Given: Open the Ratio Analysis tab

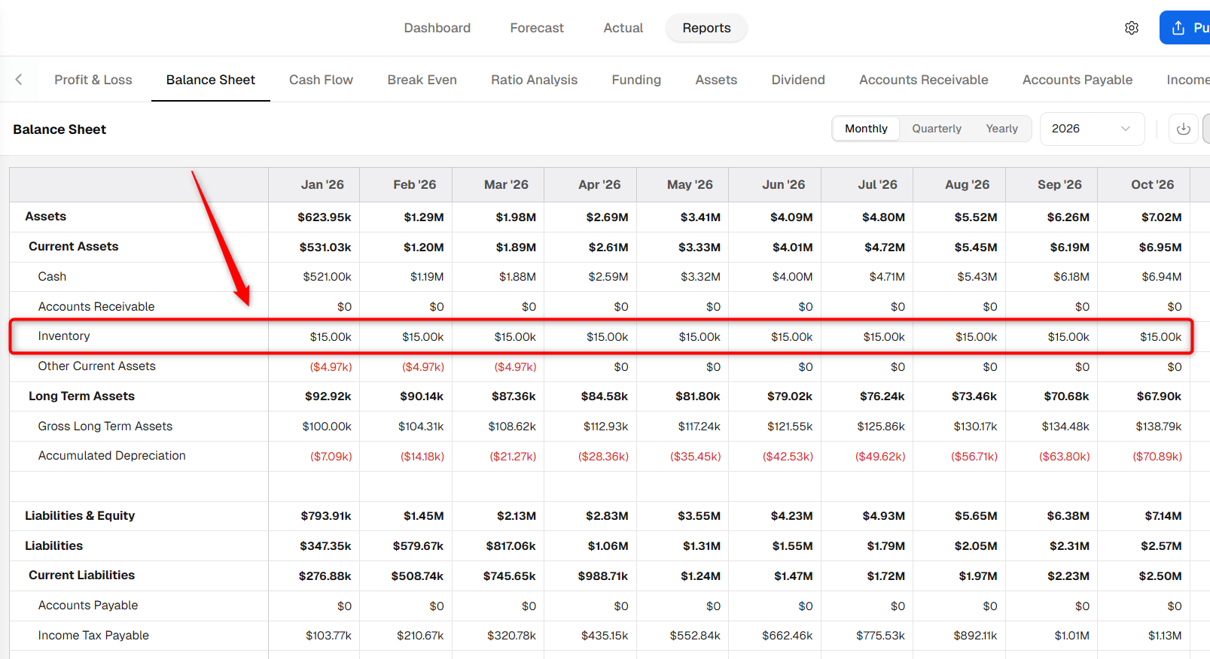Looking at the screenshot, I should pos(534,80).
